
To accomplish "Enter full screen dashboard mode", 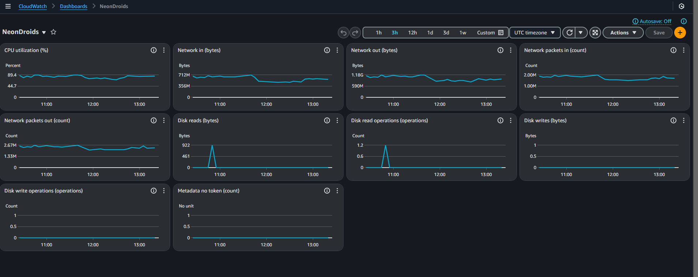I will (x=595, y=33).
